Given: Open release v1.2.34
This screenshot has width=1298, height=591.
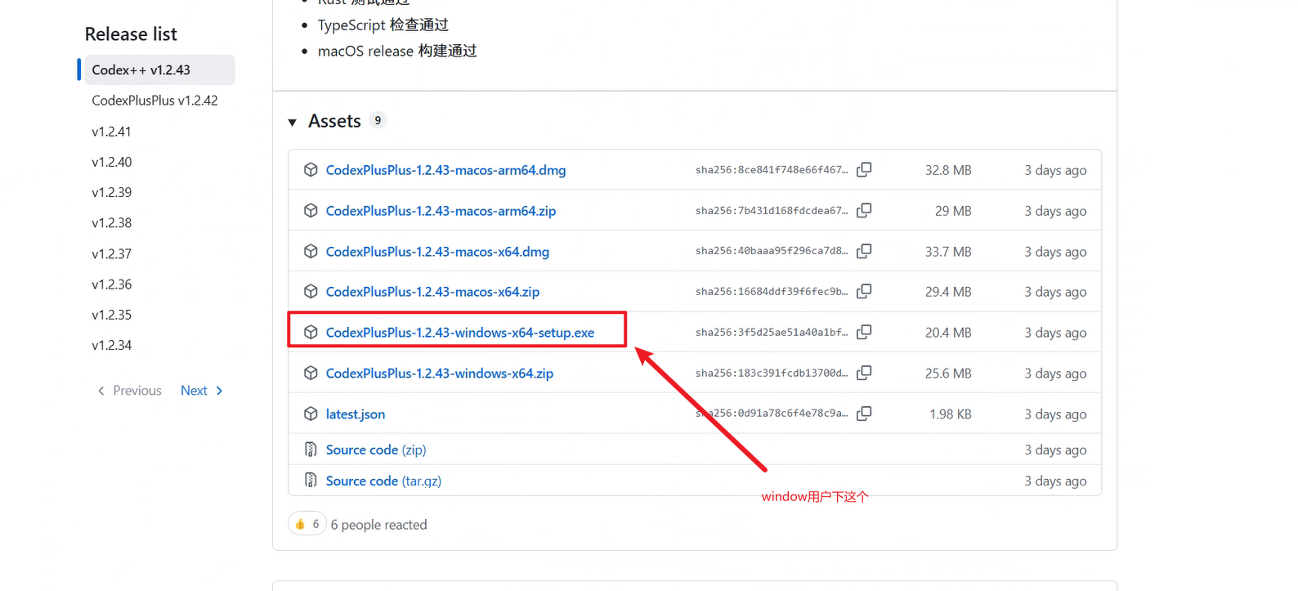Looking at the screenshot, I should [x=111, y=345].
